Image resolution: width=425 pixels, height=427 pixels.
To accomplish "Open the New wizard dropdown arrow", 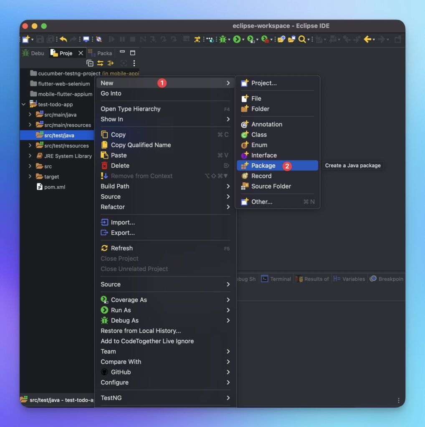I will [x=33, y=40].
